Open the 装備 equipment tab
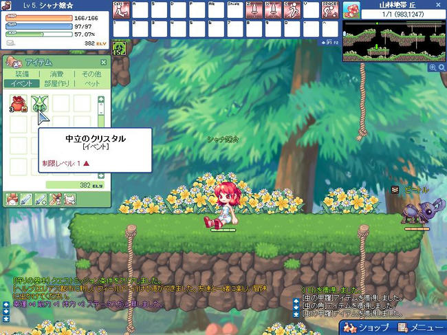This screenshot has height=335, width=447. pyautogui.click(x=22, y=74)
